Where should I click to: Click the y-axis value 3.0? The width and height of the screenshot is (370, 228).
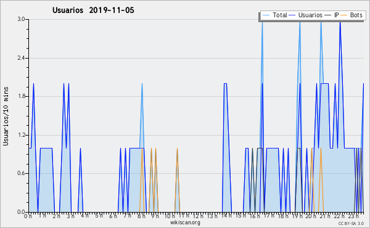(21, 19)
